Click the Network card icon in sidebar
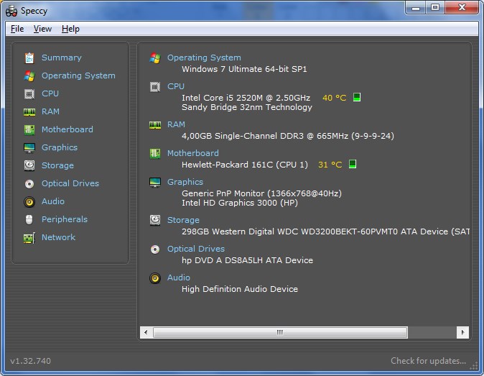Screen dimensions: 484x376 pos(29,238)
